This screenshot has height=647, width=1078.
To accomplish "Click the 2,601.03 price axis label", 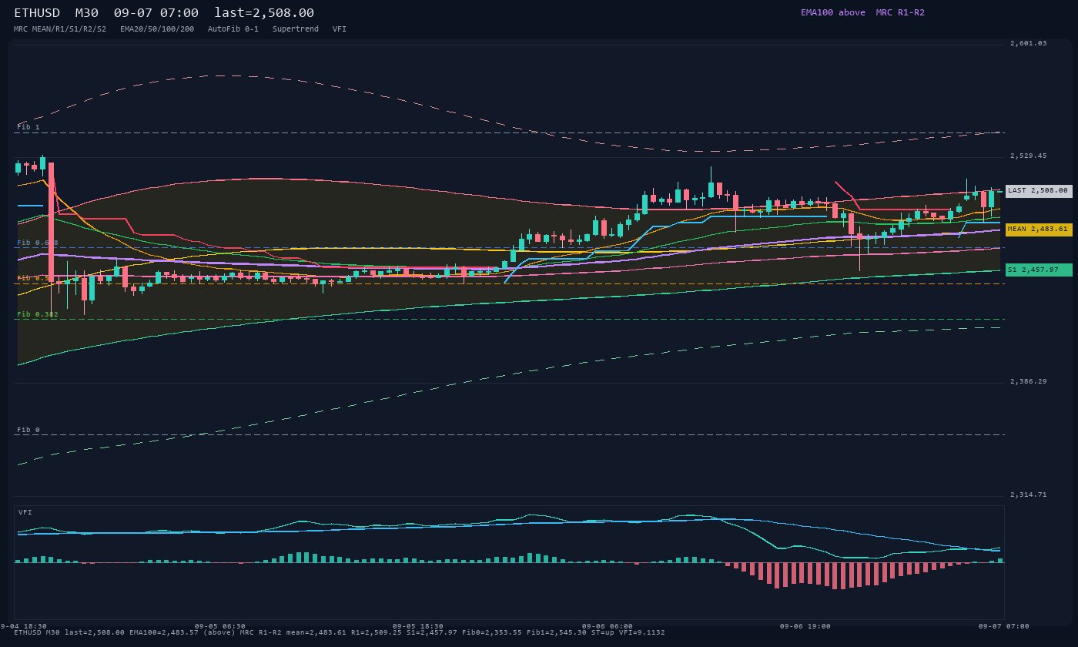I will click(1029, 43).
